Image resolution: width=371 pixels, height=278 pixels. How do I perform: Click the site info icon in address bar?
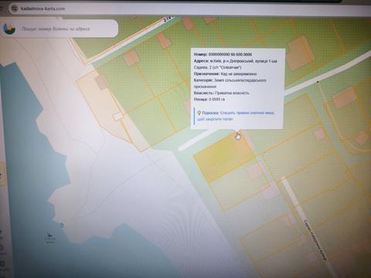(x=15, y=8)
